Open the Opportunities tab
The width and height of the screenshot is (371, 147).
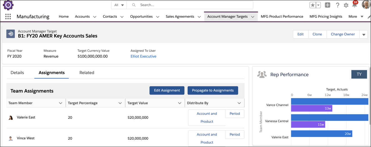click(x=141, y=17)
